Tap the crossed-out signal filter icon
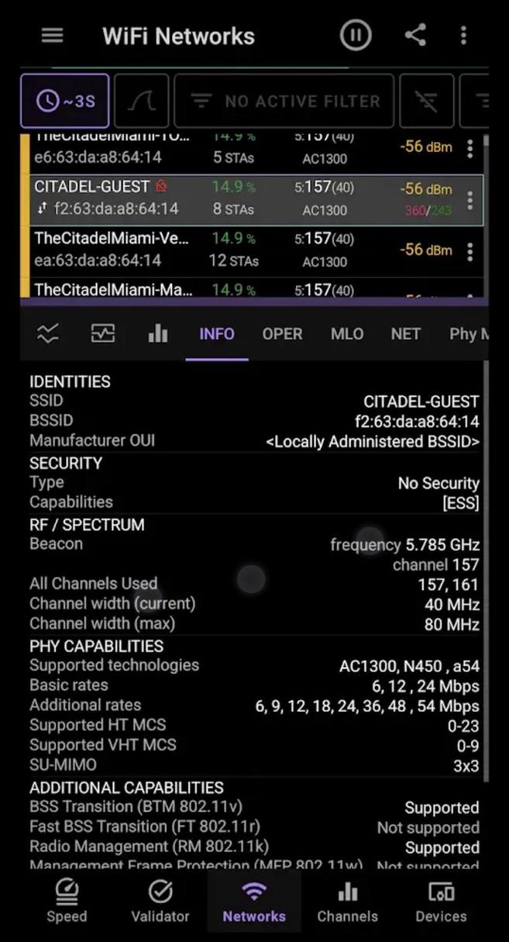509x942 pixels. [427, 101]
